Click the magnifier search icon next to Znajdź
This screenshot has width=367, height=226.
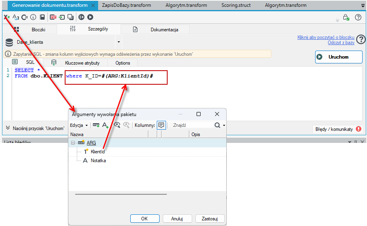click(217, 125)
